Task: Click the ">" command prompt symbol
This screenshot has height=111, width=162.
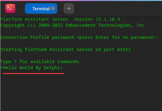Action: (x=2, y=68)
